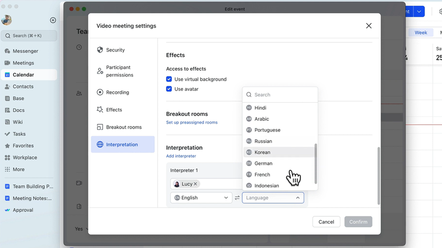Open Participant permissions section
This screenshot has width=442, height=248.
(x=119, y=71)
